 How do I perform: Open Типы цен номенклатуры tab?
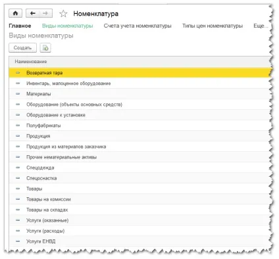(x=213, y=26)
